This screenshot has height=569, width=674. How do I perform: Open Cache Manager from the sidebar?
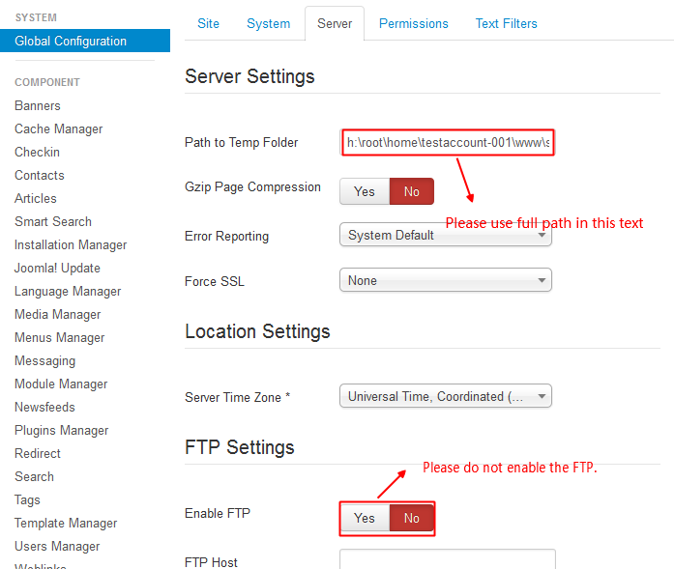(x=58, y=128)
